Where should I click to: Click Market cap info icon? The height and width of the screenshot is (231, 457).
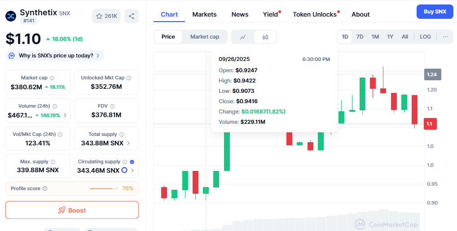(52, 78)
